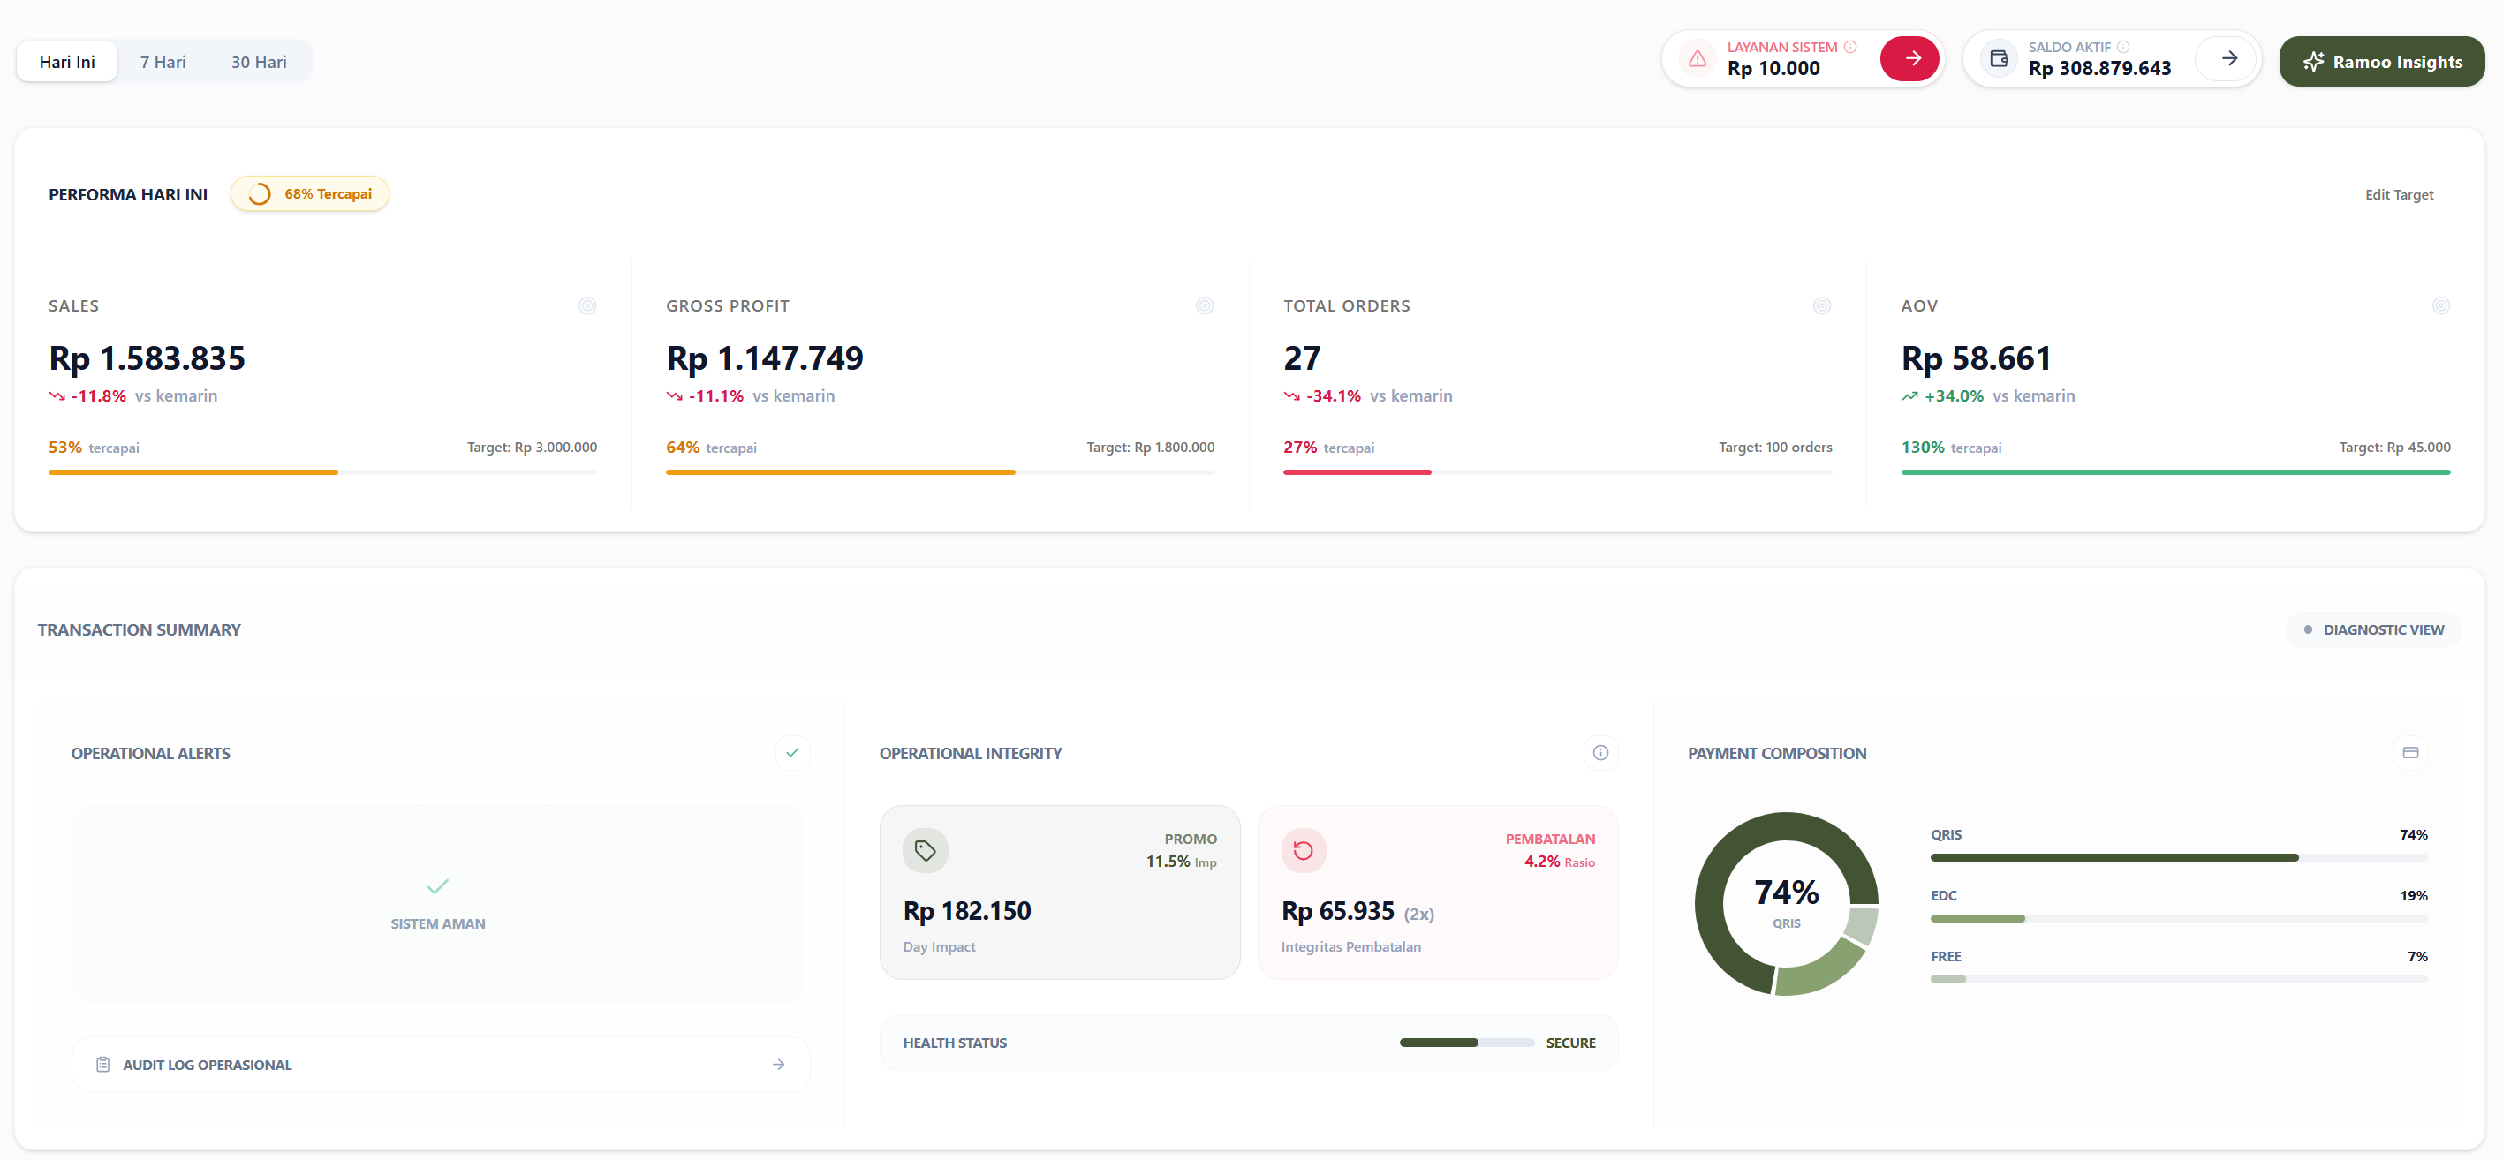Open Ramoo Insights
The width and height of the screenshot is (2503, 1160).
2381,62
